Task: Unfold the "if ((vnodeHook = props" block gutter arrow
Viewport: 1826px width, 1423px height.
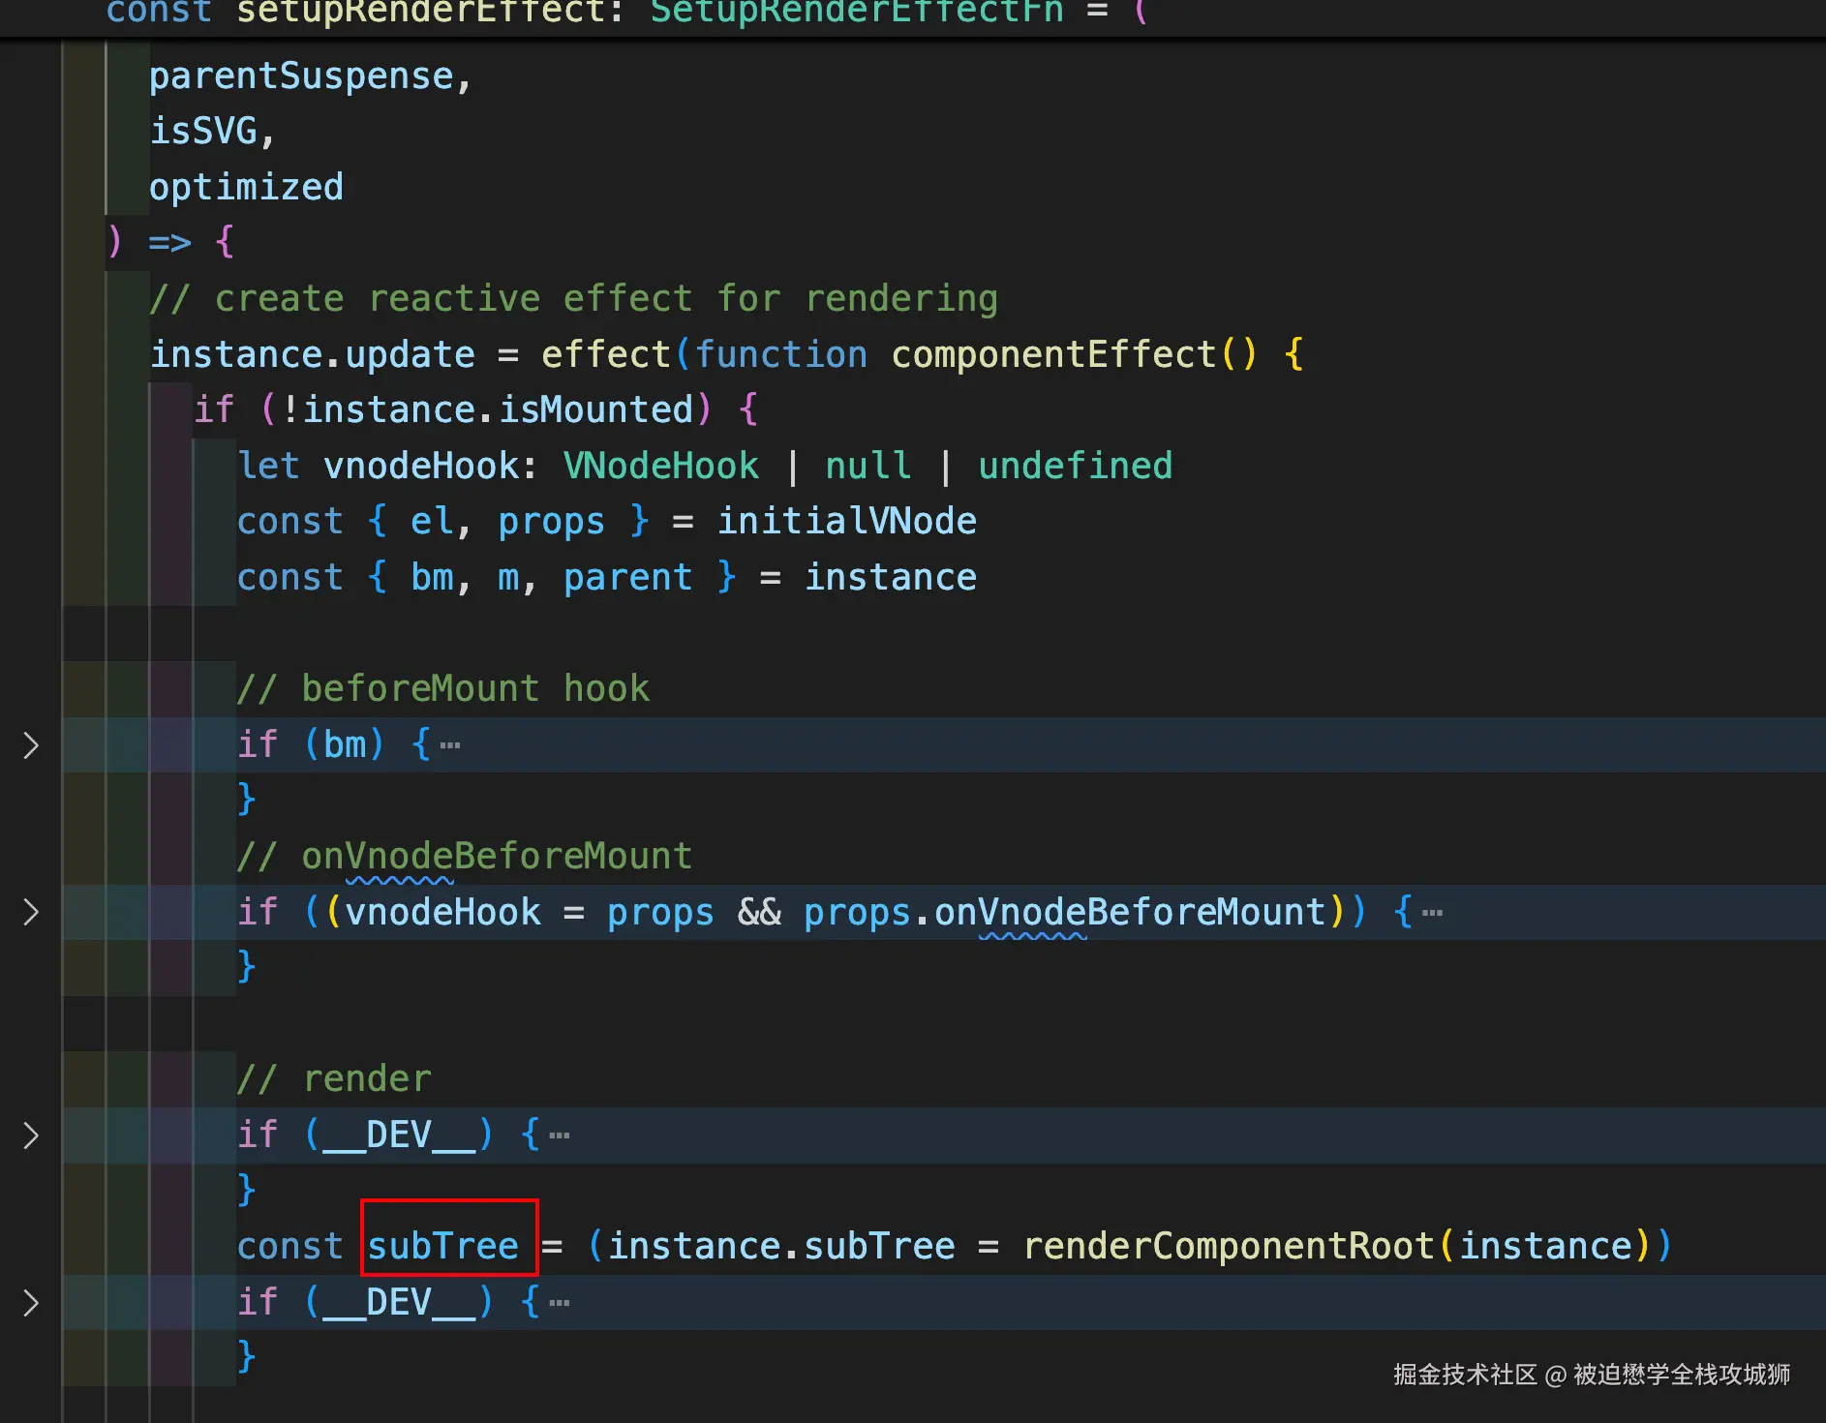Action: coord(31,912)
